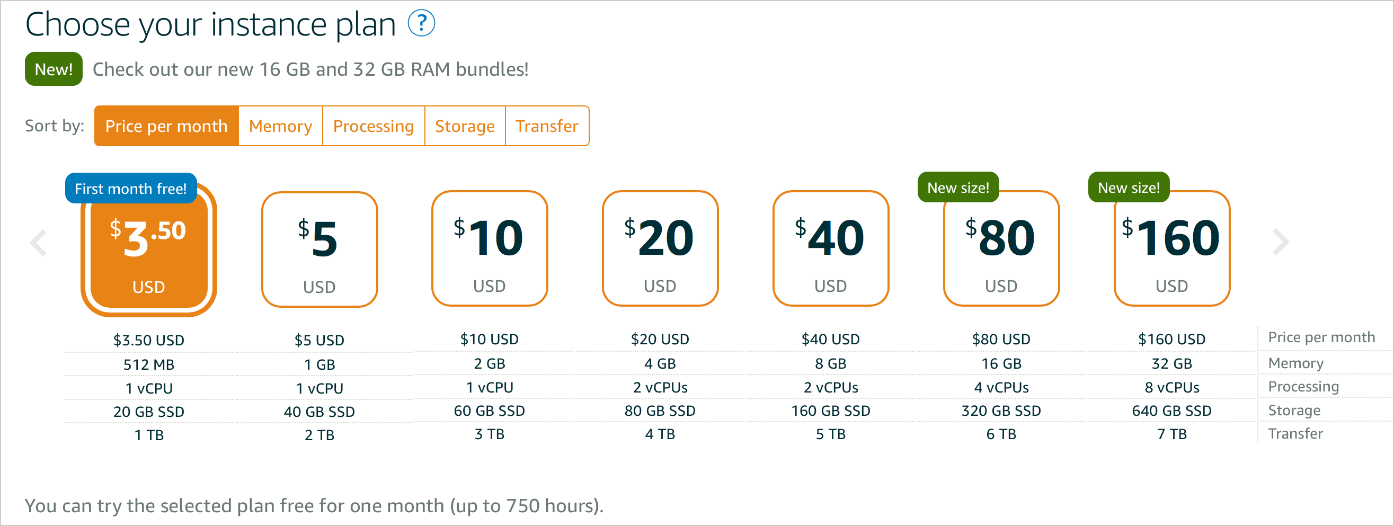The height and width of the screenshot is (526, 1394).
Task: Select the $5 USD plan
Action: pyautogui.click(x=319, y=249)
